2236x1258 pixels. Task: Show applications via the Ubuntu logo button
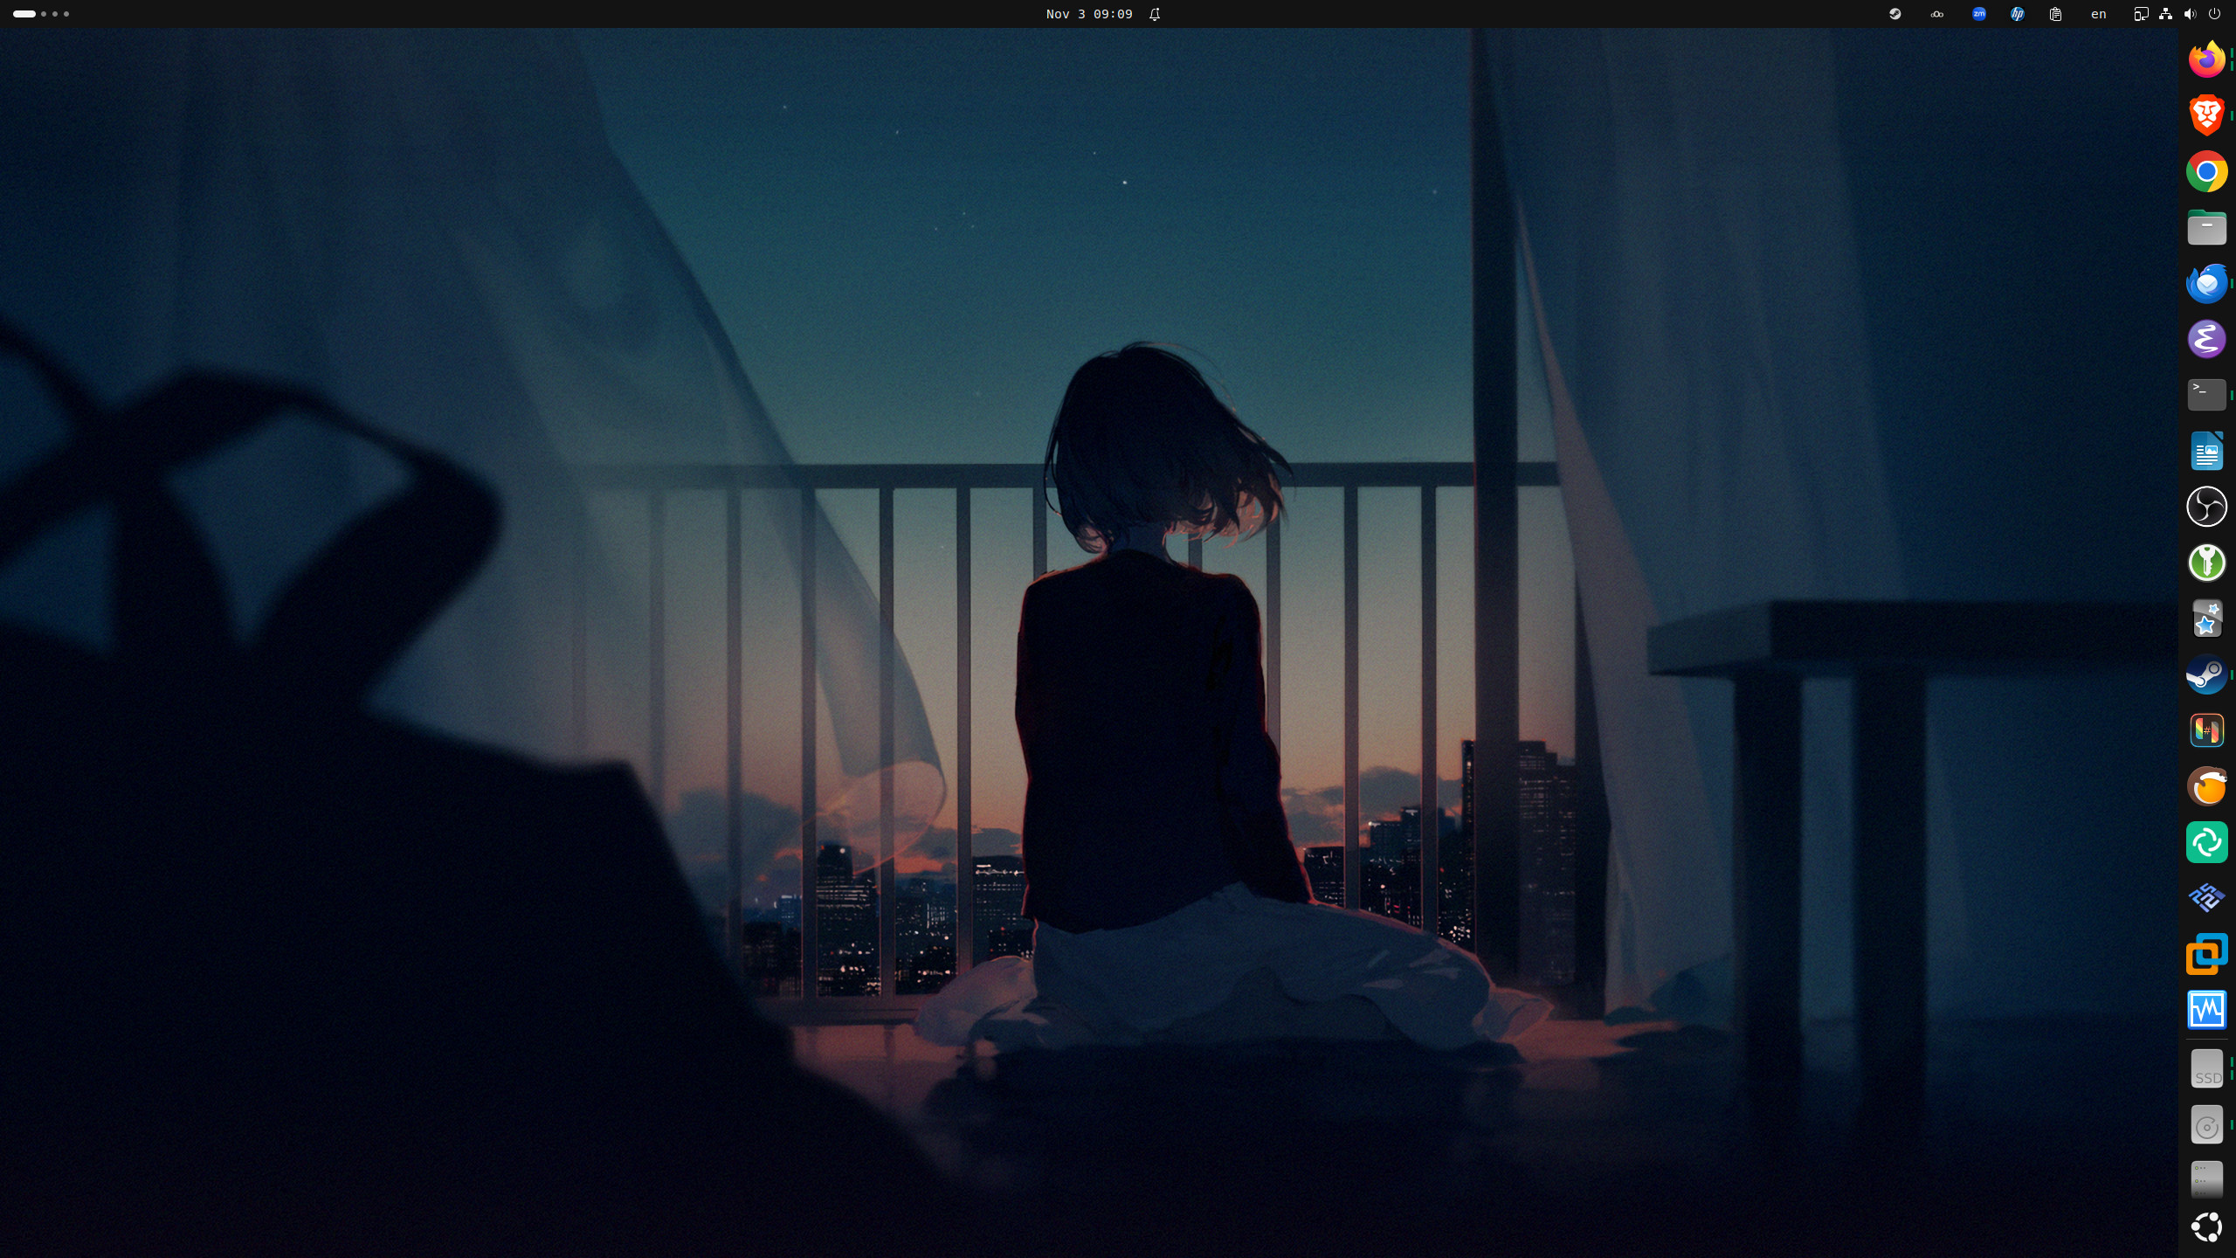(2206, 1227)
